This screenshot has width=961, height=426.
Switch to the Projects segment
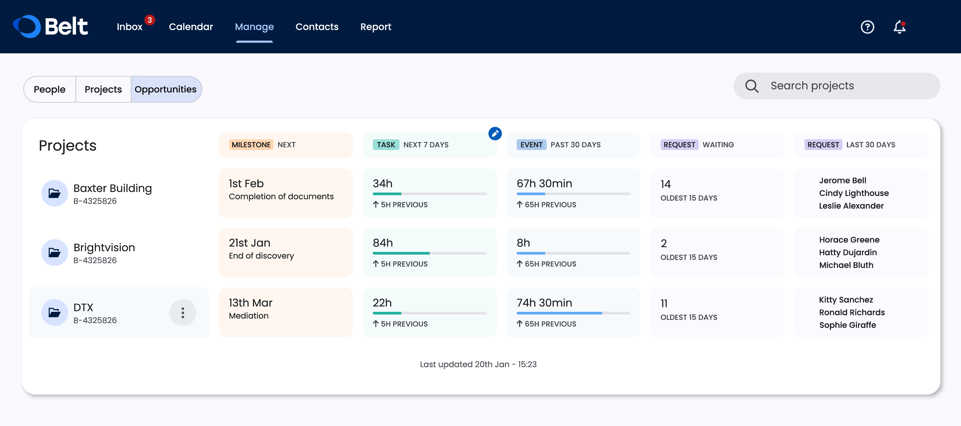(103, 89)
